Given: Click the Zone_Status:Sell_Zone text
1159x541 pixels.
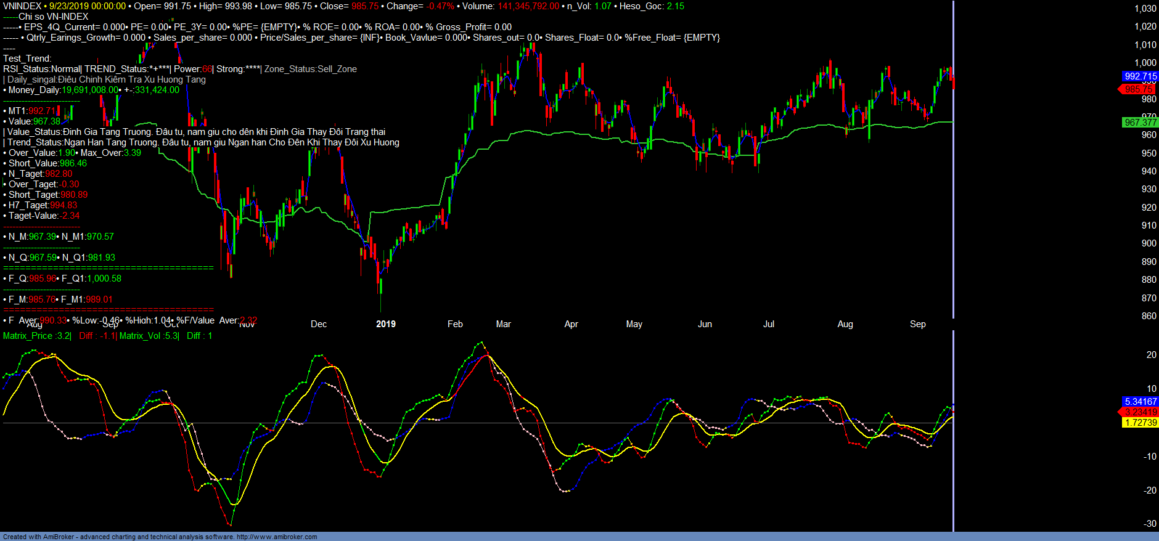Looking at the screenshot, I should [x=311, y=69].
